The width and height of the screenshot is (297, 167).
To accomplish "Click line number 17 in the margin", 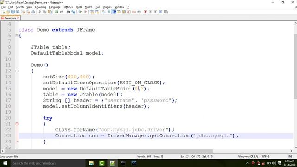I will (x=8, y=100).
